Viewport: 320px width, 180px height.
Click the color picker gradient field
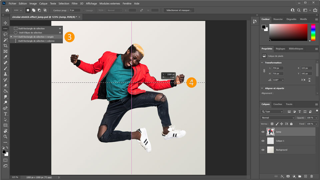click(x=288, y=32)
